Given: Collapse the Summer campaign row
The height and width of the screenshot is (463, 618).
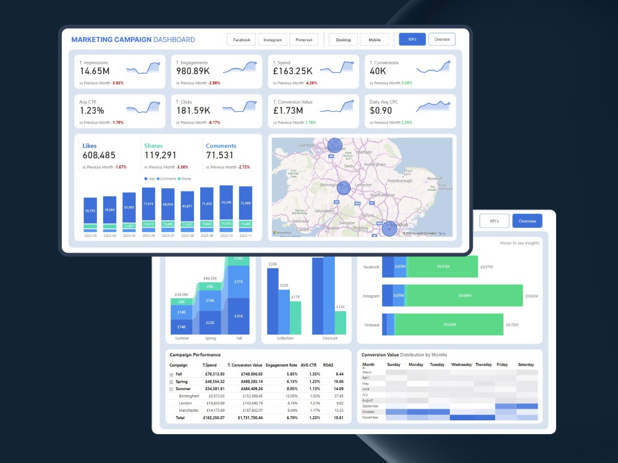Looking at the screenshot, I should (x=171, y=389).
